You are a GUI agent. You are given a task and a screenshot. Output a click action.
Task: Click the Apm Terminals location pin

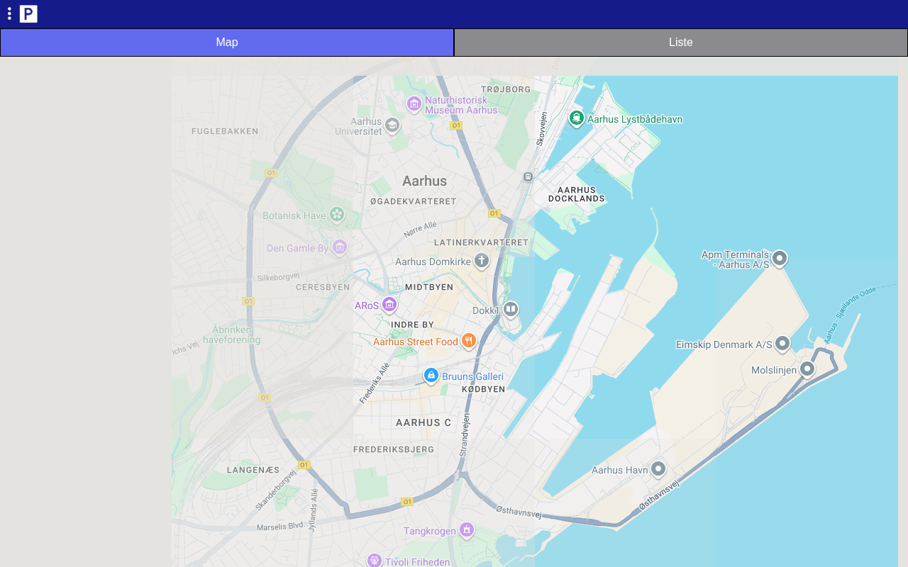[x=780, y=258]
